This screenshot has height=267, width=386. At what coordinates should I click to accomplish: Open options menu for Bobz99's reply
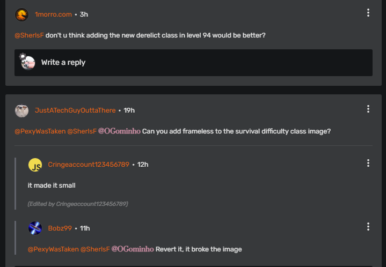[x=368, y=227]
